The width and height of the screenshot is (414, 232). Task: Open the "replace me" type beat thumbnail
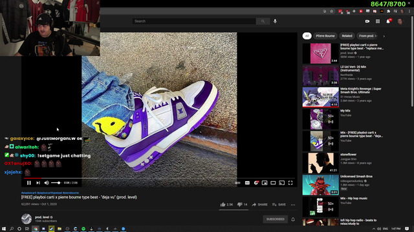(321, 53)
